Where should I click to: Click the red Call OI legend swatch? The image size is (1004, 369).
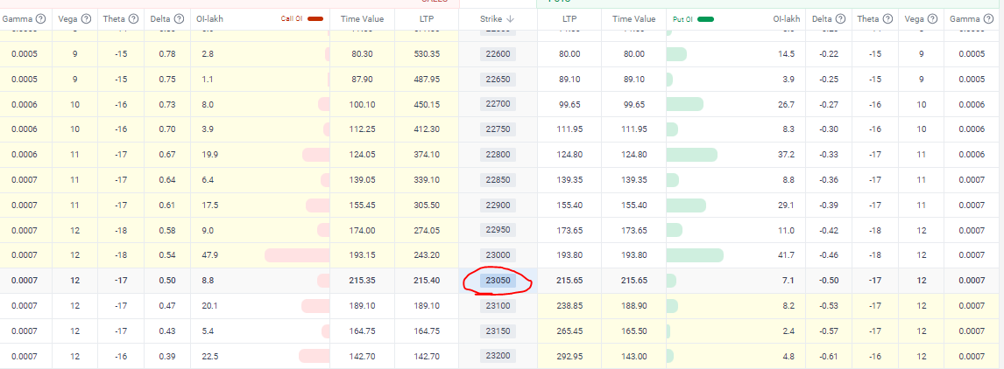click(315, 19)
